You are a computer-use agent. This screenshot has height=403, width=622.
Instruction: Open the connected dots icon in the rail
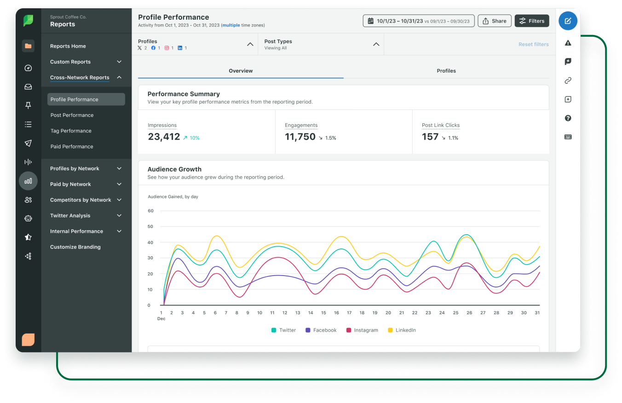[x=28, y=256]
